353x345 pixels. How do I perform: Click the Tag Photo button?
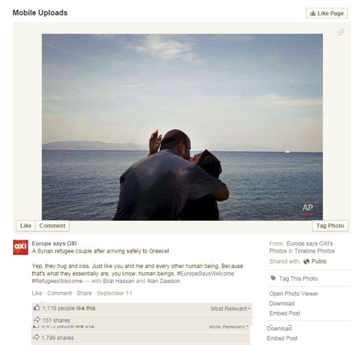pyautogui.click(x=330, y=225)
